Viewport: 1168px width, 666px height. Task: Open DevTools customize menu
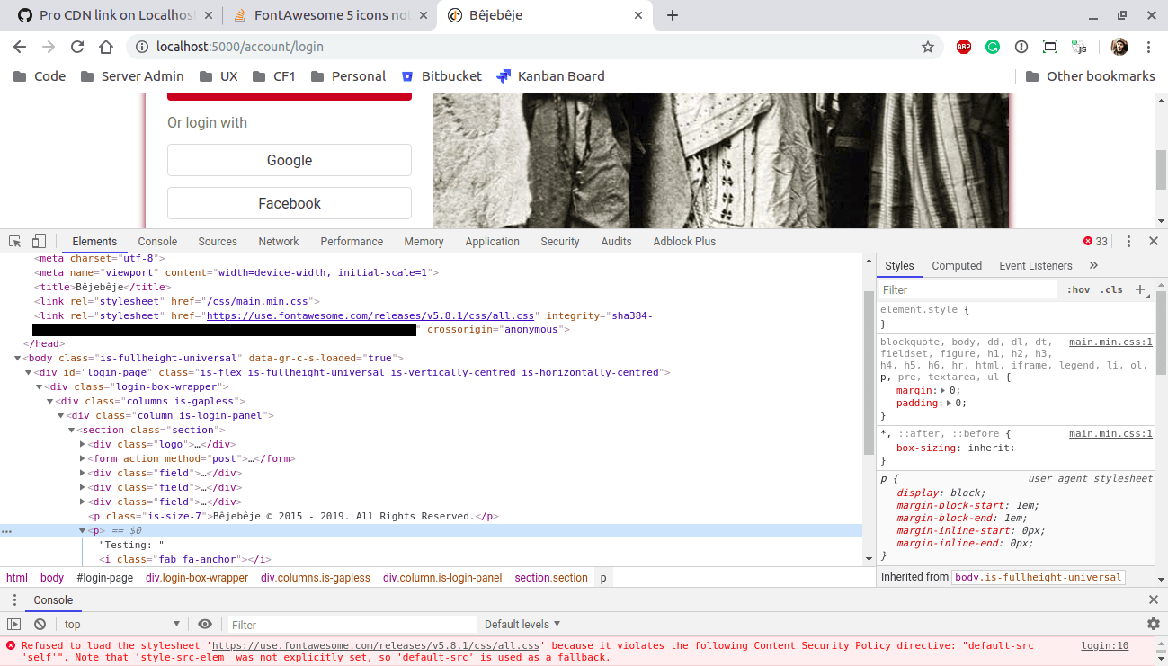(x=1128, y=241)
